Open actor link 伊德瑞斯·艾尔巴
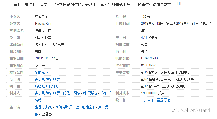The image size is (217, 119). pos(67,107)
